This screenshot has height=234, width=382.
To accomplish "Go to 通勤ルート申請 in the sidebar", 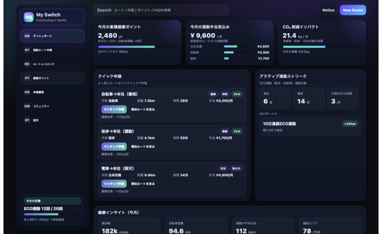I will [52, 50].
